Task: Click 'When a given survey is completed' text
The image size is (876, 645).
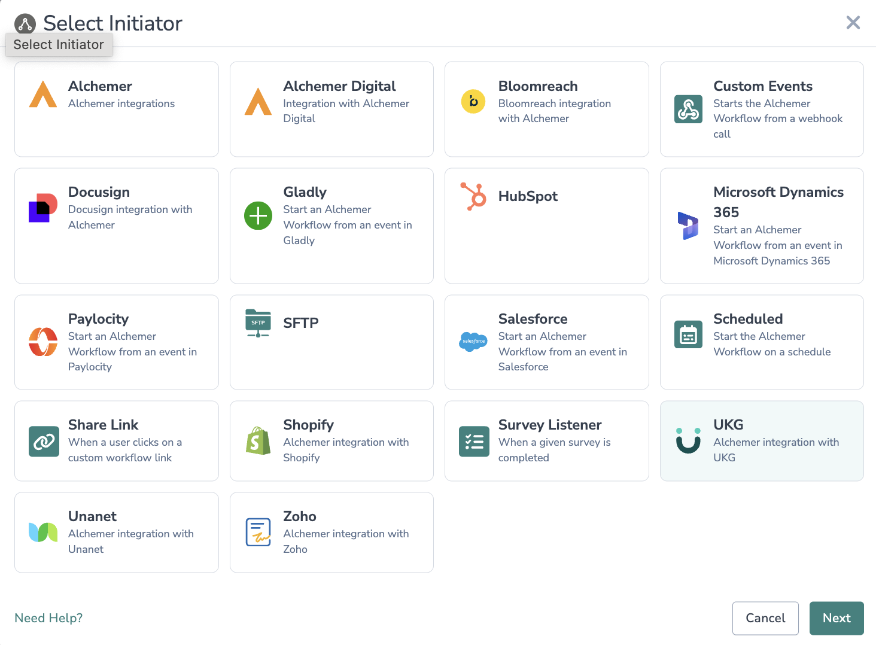Action: [x=555, y=450]
